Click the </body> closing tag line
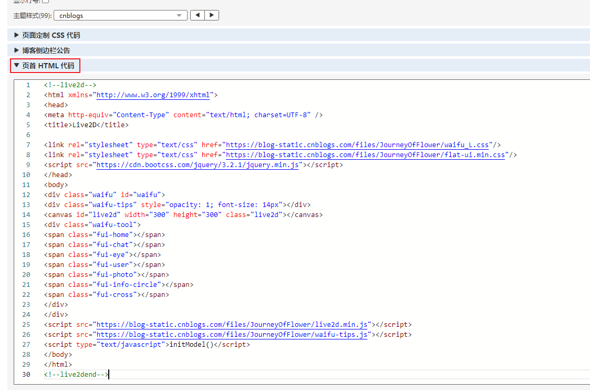The width and height of the screenshot is (590, 392). click(x=58, y=354)
